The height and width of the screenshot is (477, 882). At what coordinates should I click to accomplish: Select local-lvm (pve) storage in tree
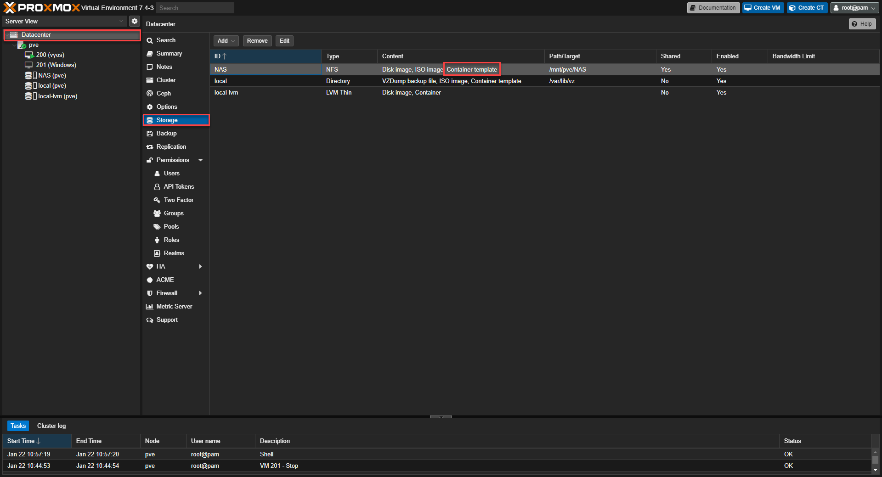[57, 96]
